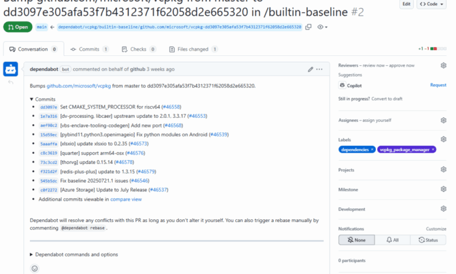Click the dependabot head branch name
456x274 pixels.
pyautogui.click(x=179, y=27)
